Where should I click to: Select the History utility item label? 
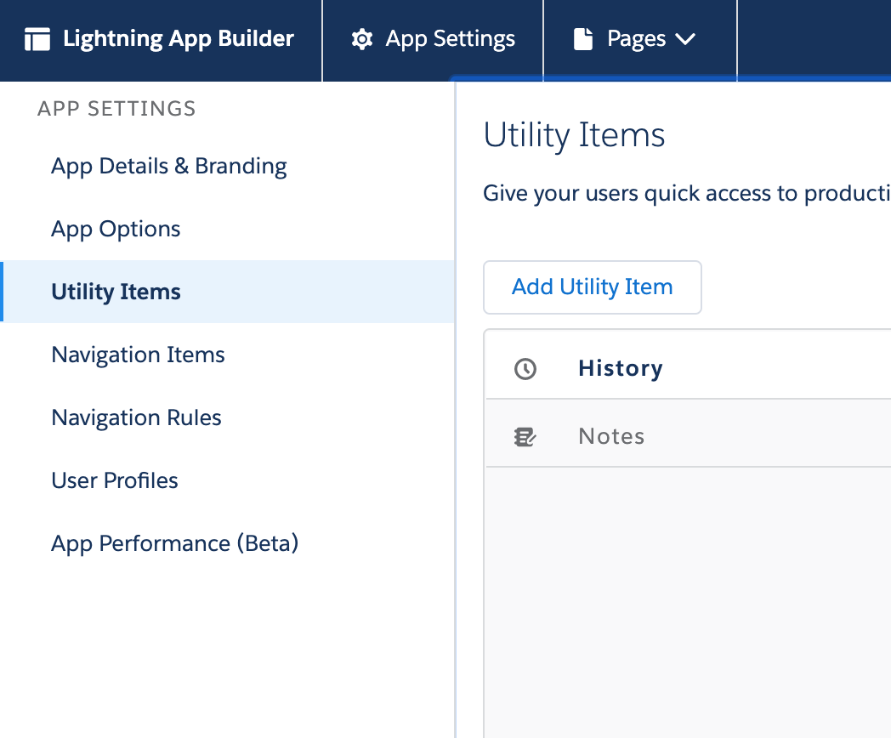tap(621, 369)
